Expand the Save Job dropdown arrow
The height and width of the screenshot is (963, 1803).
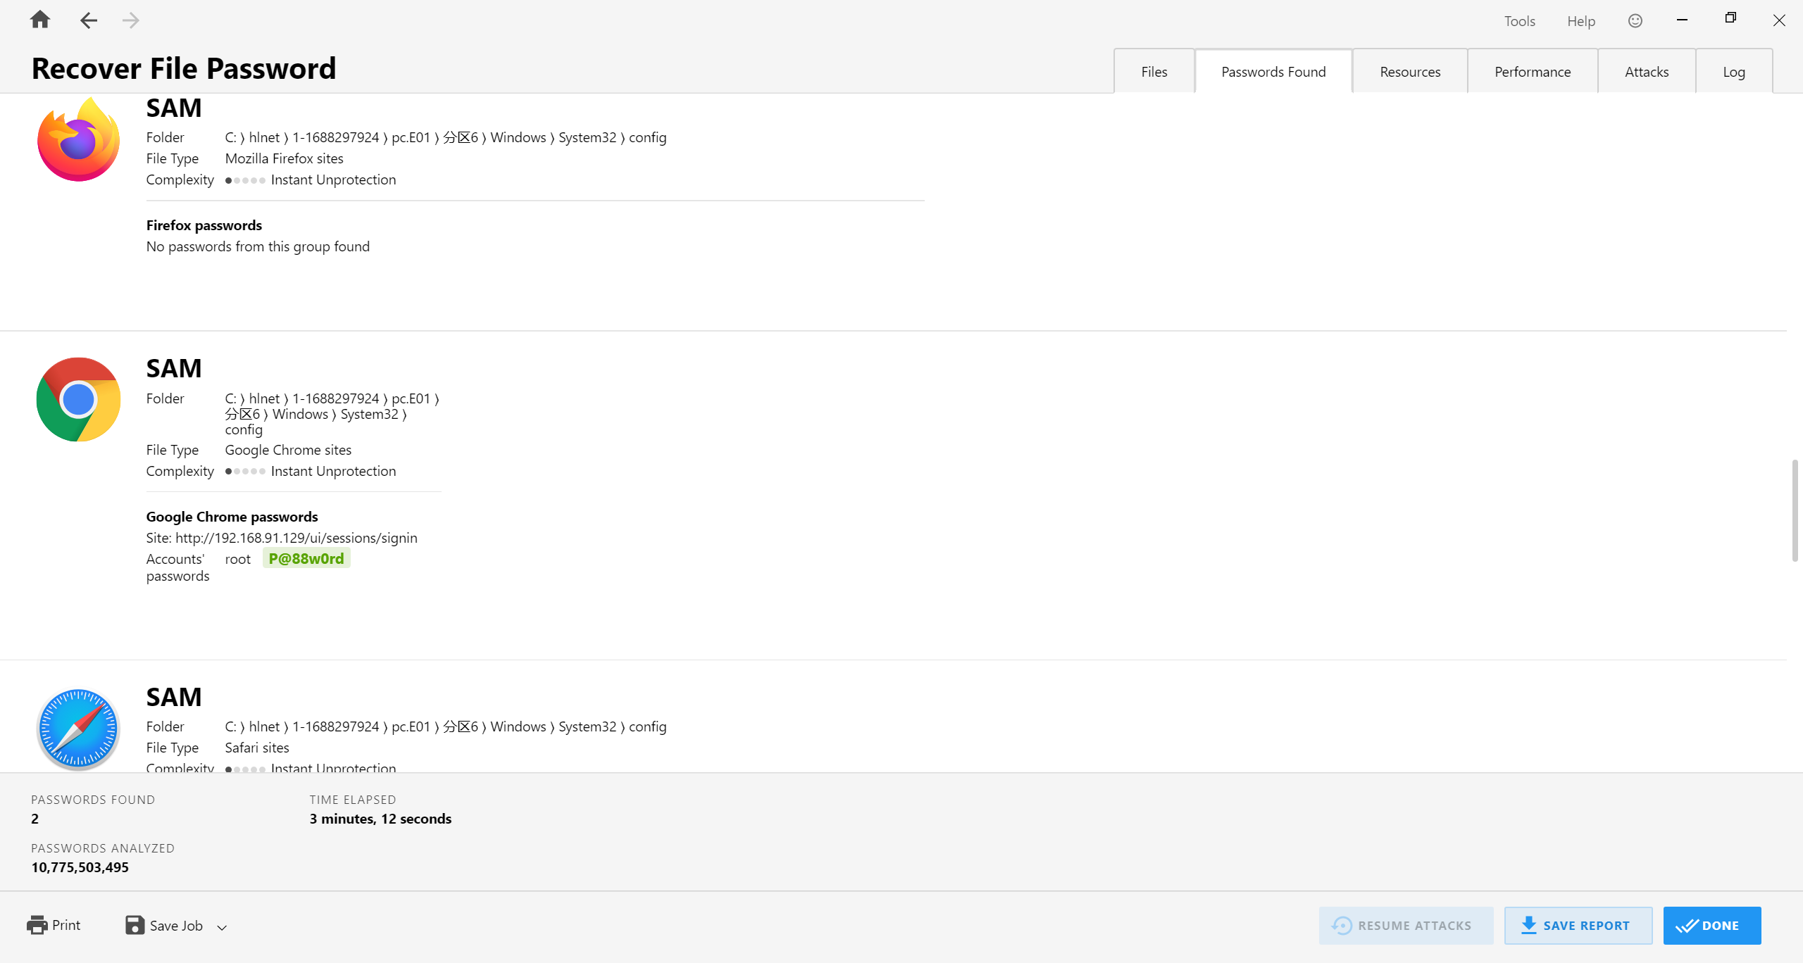[222, 927]
